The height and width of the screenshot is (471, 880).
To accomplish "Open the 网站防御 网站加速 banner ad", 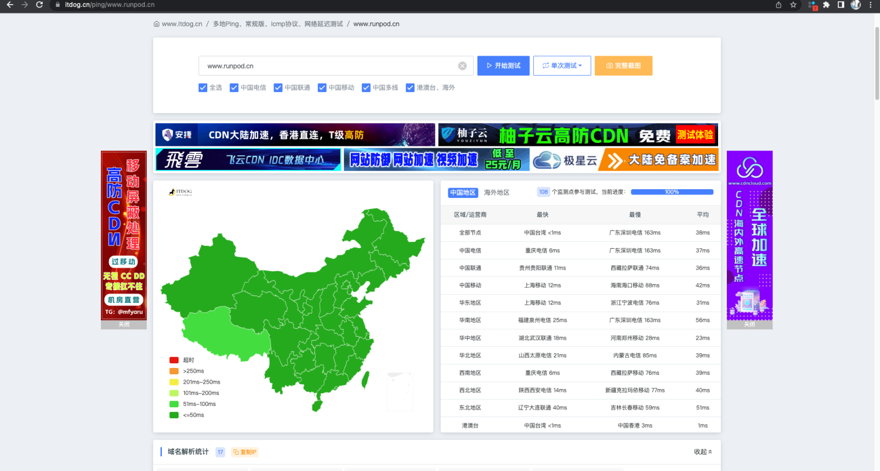I will point(436,159).
